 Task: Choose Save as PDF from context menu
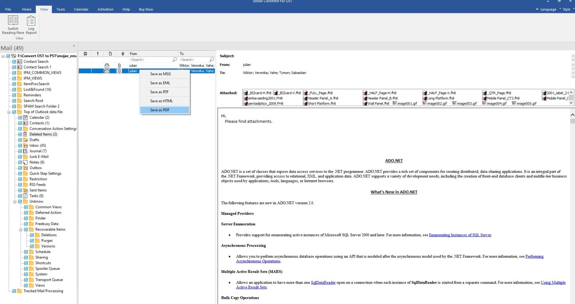tap(160, 110)
